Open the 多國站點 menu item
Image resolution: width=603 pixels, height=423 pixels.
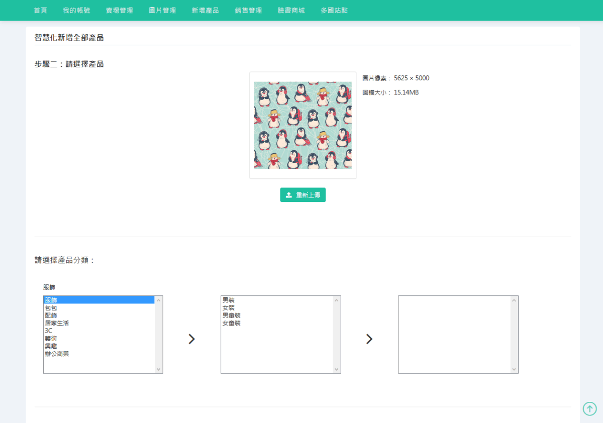tap(333, 10)
